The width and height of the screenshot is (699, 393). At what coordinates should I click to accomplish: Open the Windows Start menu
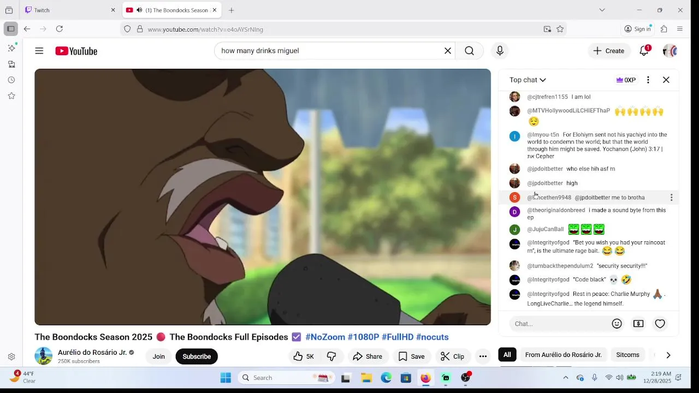226,378
